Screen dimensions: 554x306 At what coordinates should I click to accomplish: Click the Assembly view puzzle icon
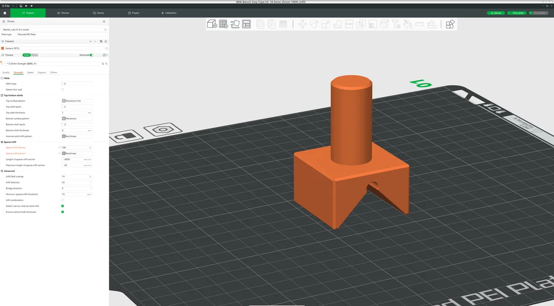[x=450, y=24]
